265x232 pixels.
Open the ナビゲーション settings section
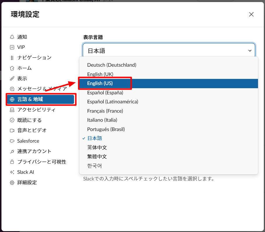coord(34,58)
